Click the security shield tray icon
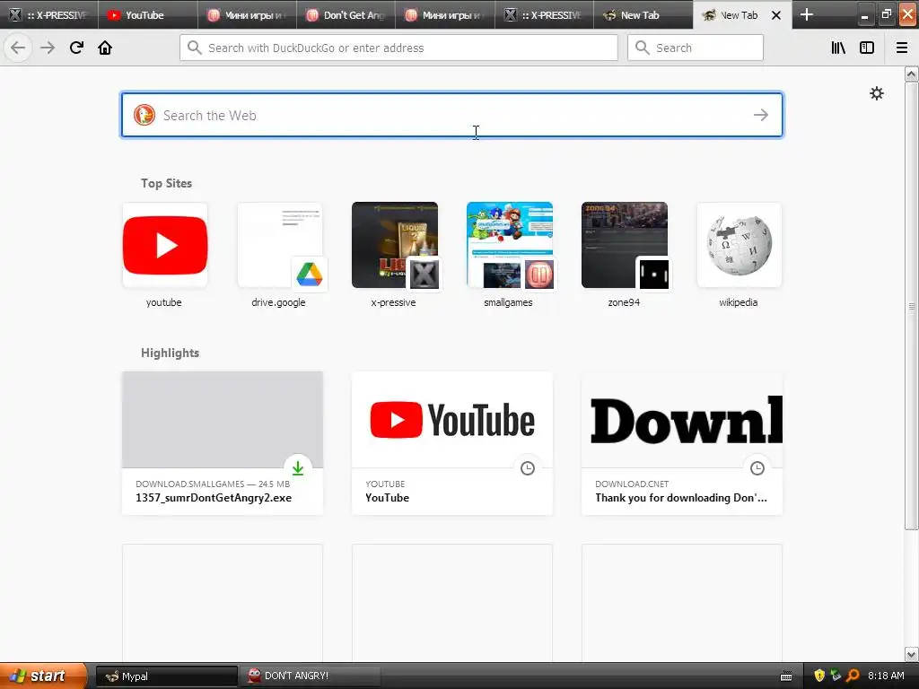 coord(819,676)
